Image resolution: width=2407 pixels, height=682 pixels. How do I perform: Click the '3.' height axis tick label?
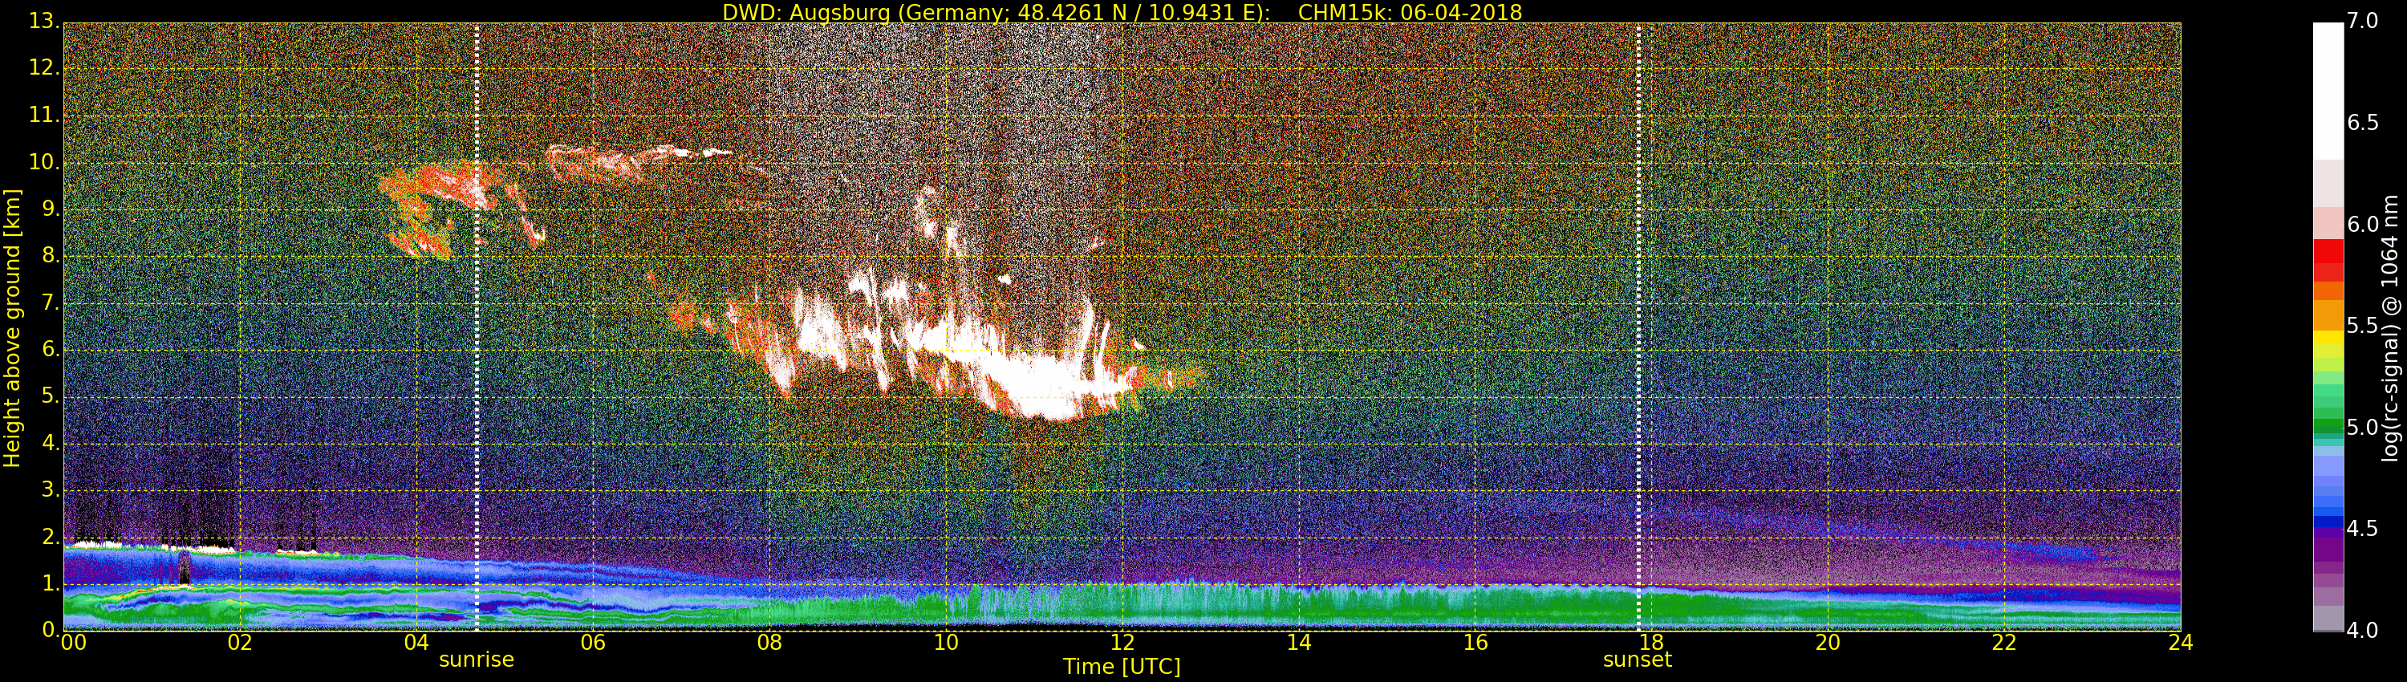click(x=51, y=490)
